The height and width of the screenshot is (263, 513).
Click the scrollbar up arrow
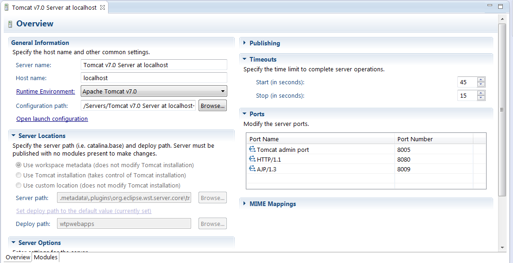point(502,19)
